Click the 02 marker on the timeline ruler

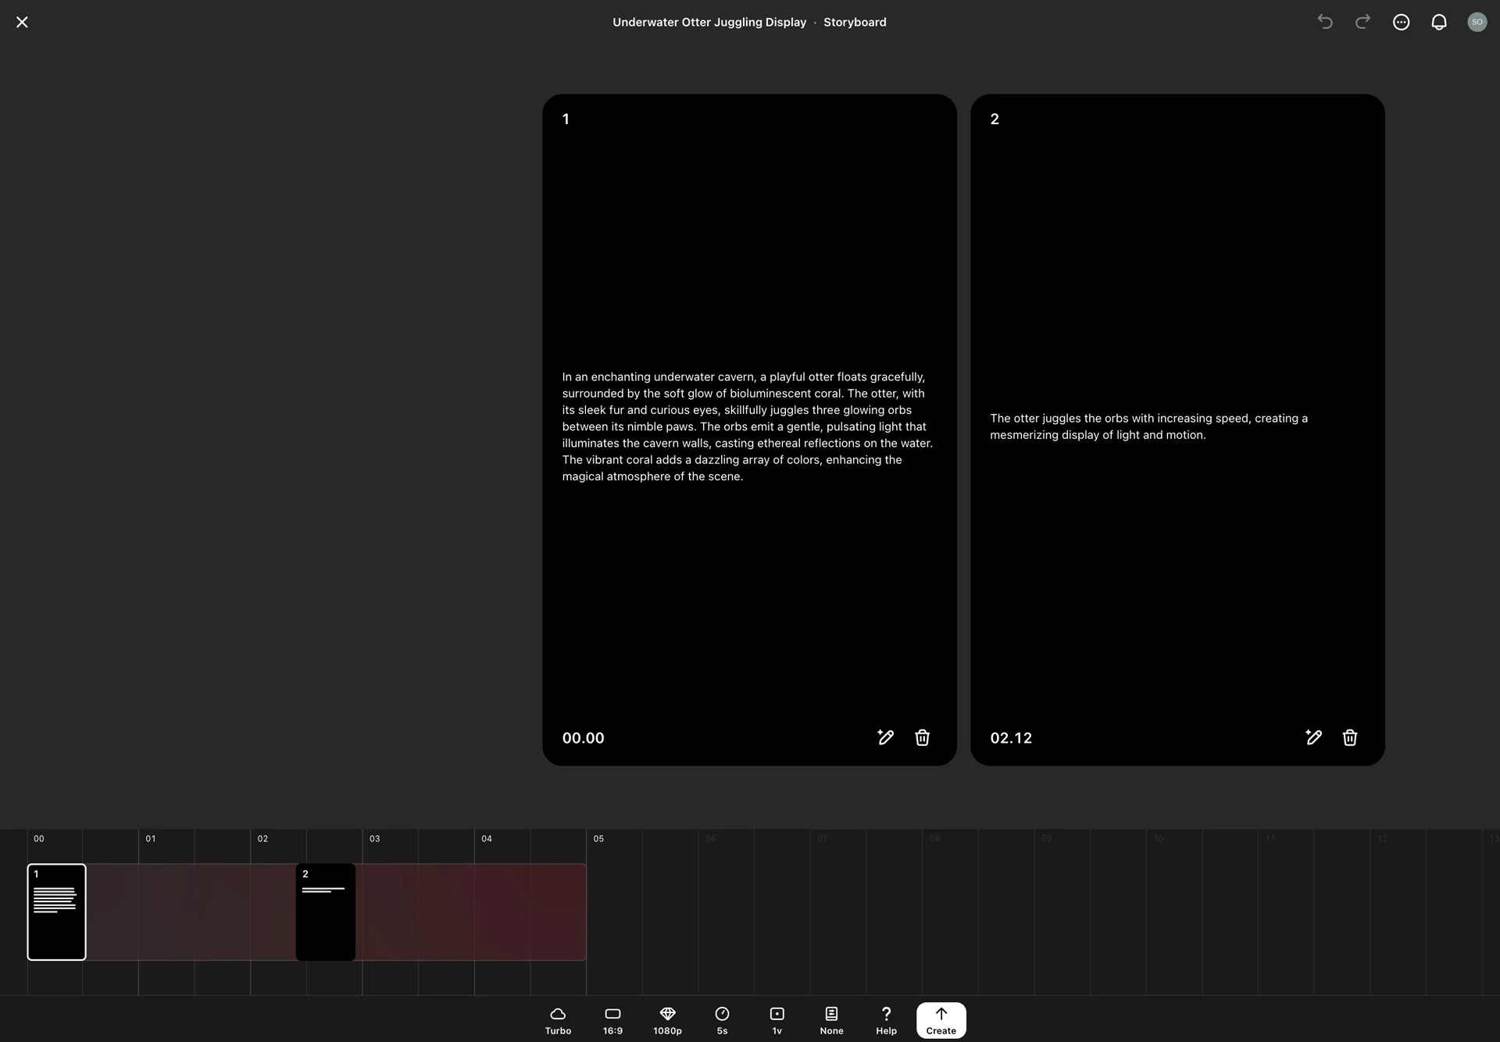point(262,838)
